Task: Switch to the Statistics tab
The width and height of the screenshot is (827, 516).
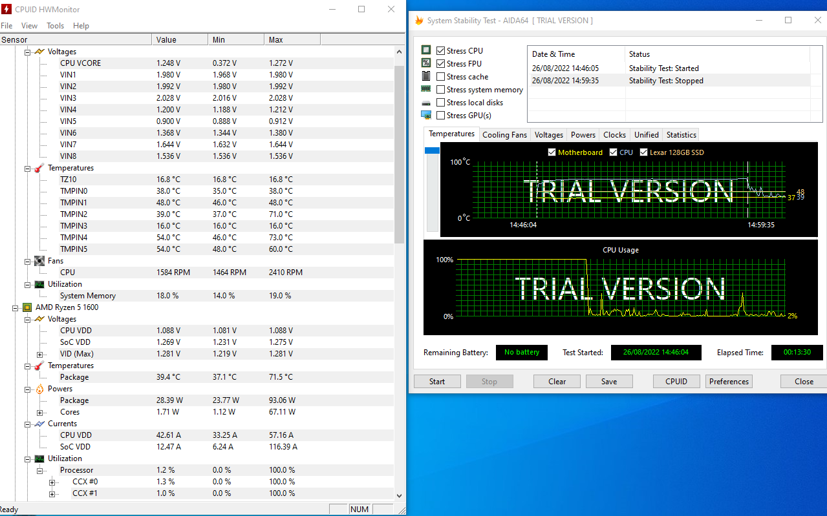Action: tap(682, 135)
